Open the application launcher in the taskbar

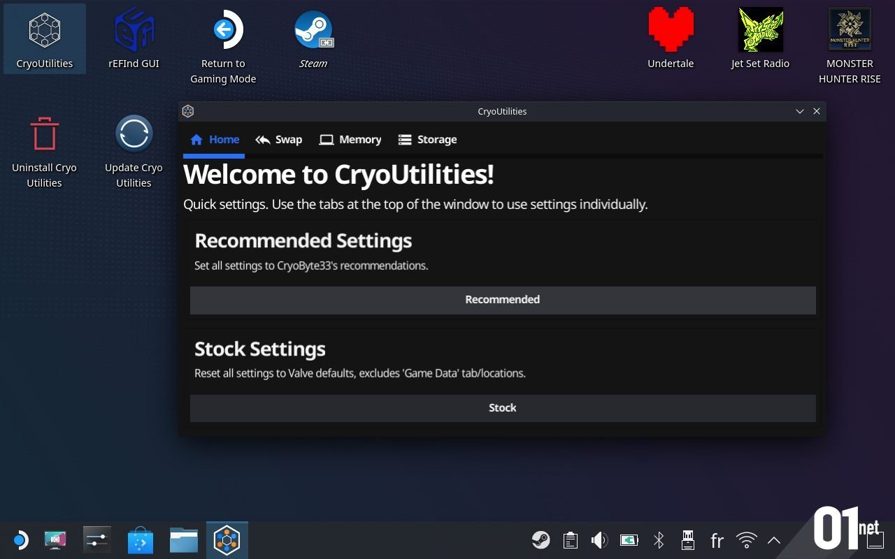pos(20,540)
